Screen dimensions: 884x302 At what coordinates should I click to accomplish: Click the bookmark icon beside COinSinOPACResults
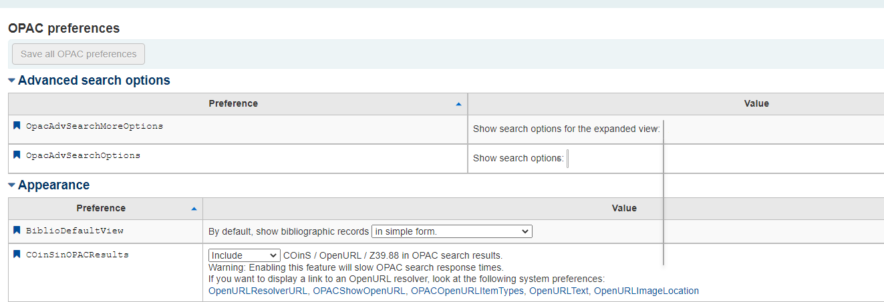[x=17, y=254]
